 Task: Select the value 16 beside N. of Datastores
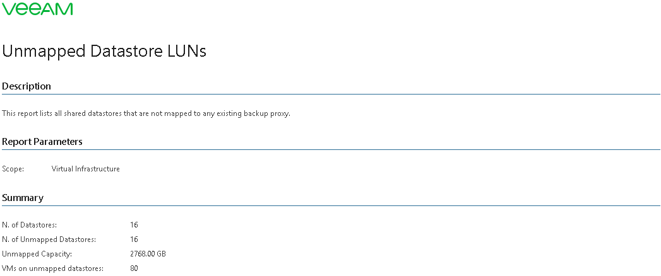[134, 225]
